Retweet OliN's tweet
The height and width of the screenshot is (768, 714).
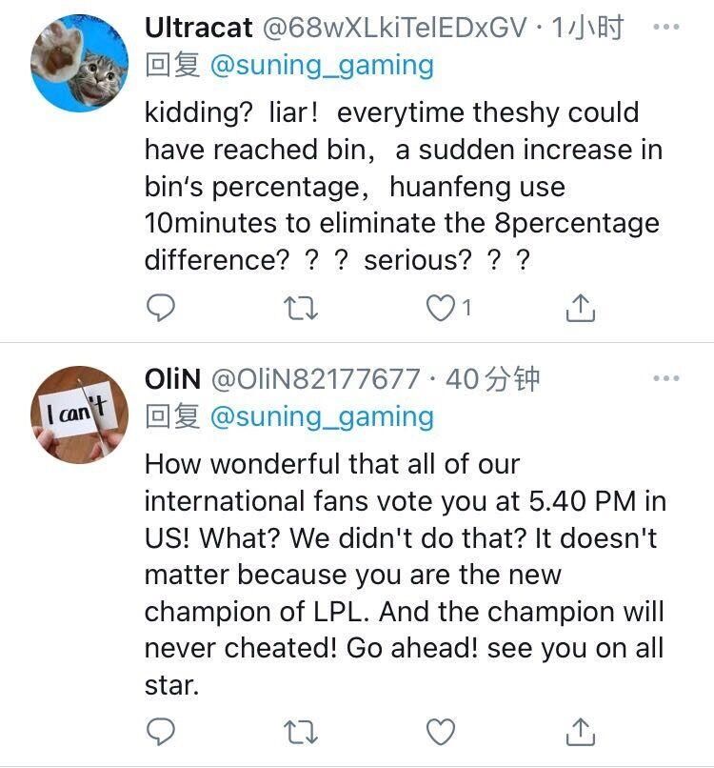coord(301,733)
